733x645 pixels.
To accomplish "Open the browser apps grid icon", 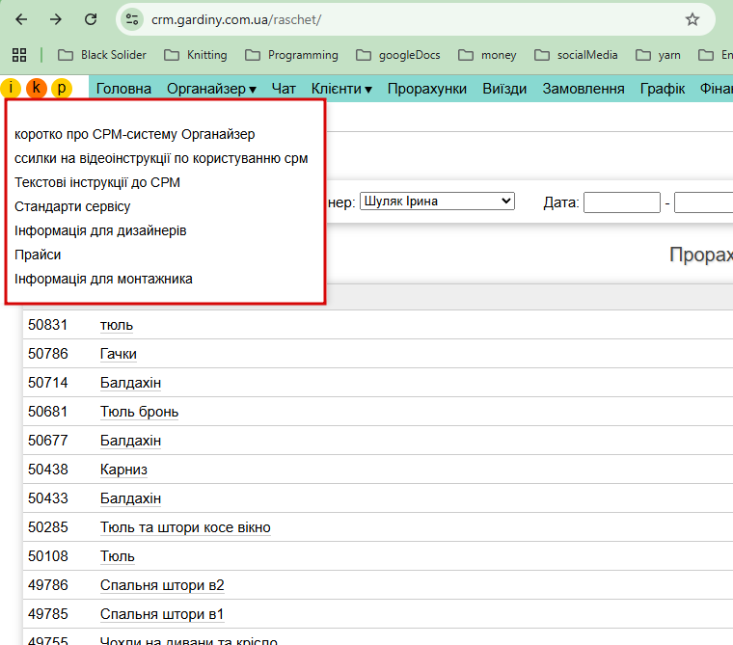I will 19,55.
